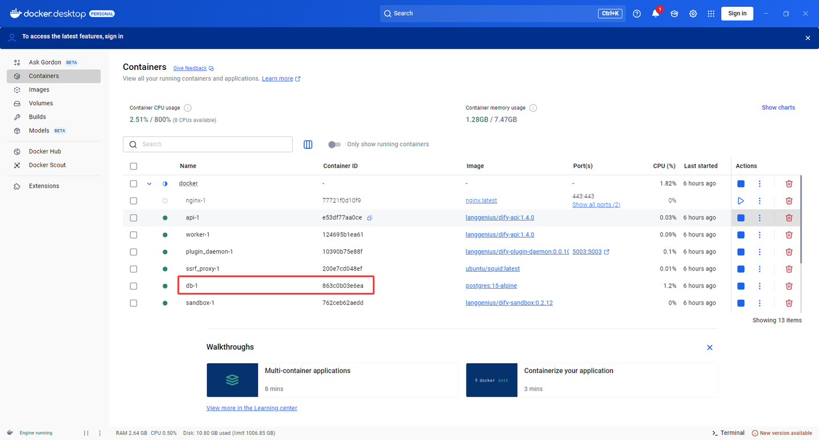Copy the api-1 container ID

370,218
